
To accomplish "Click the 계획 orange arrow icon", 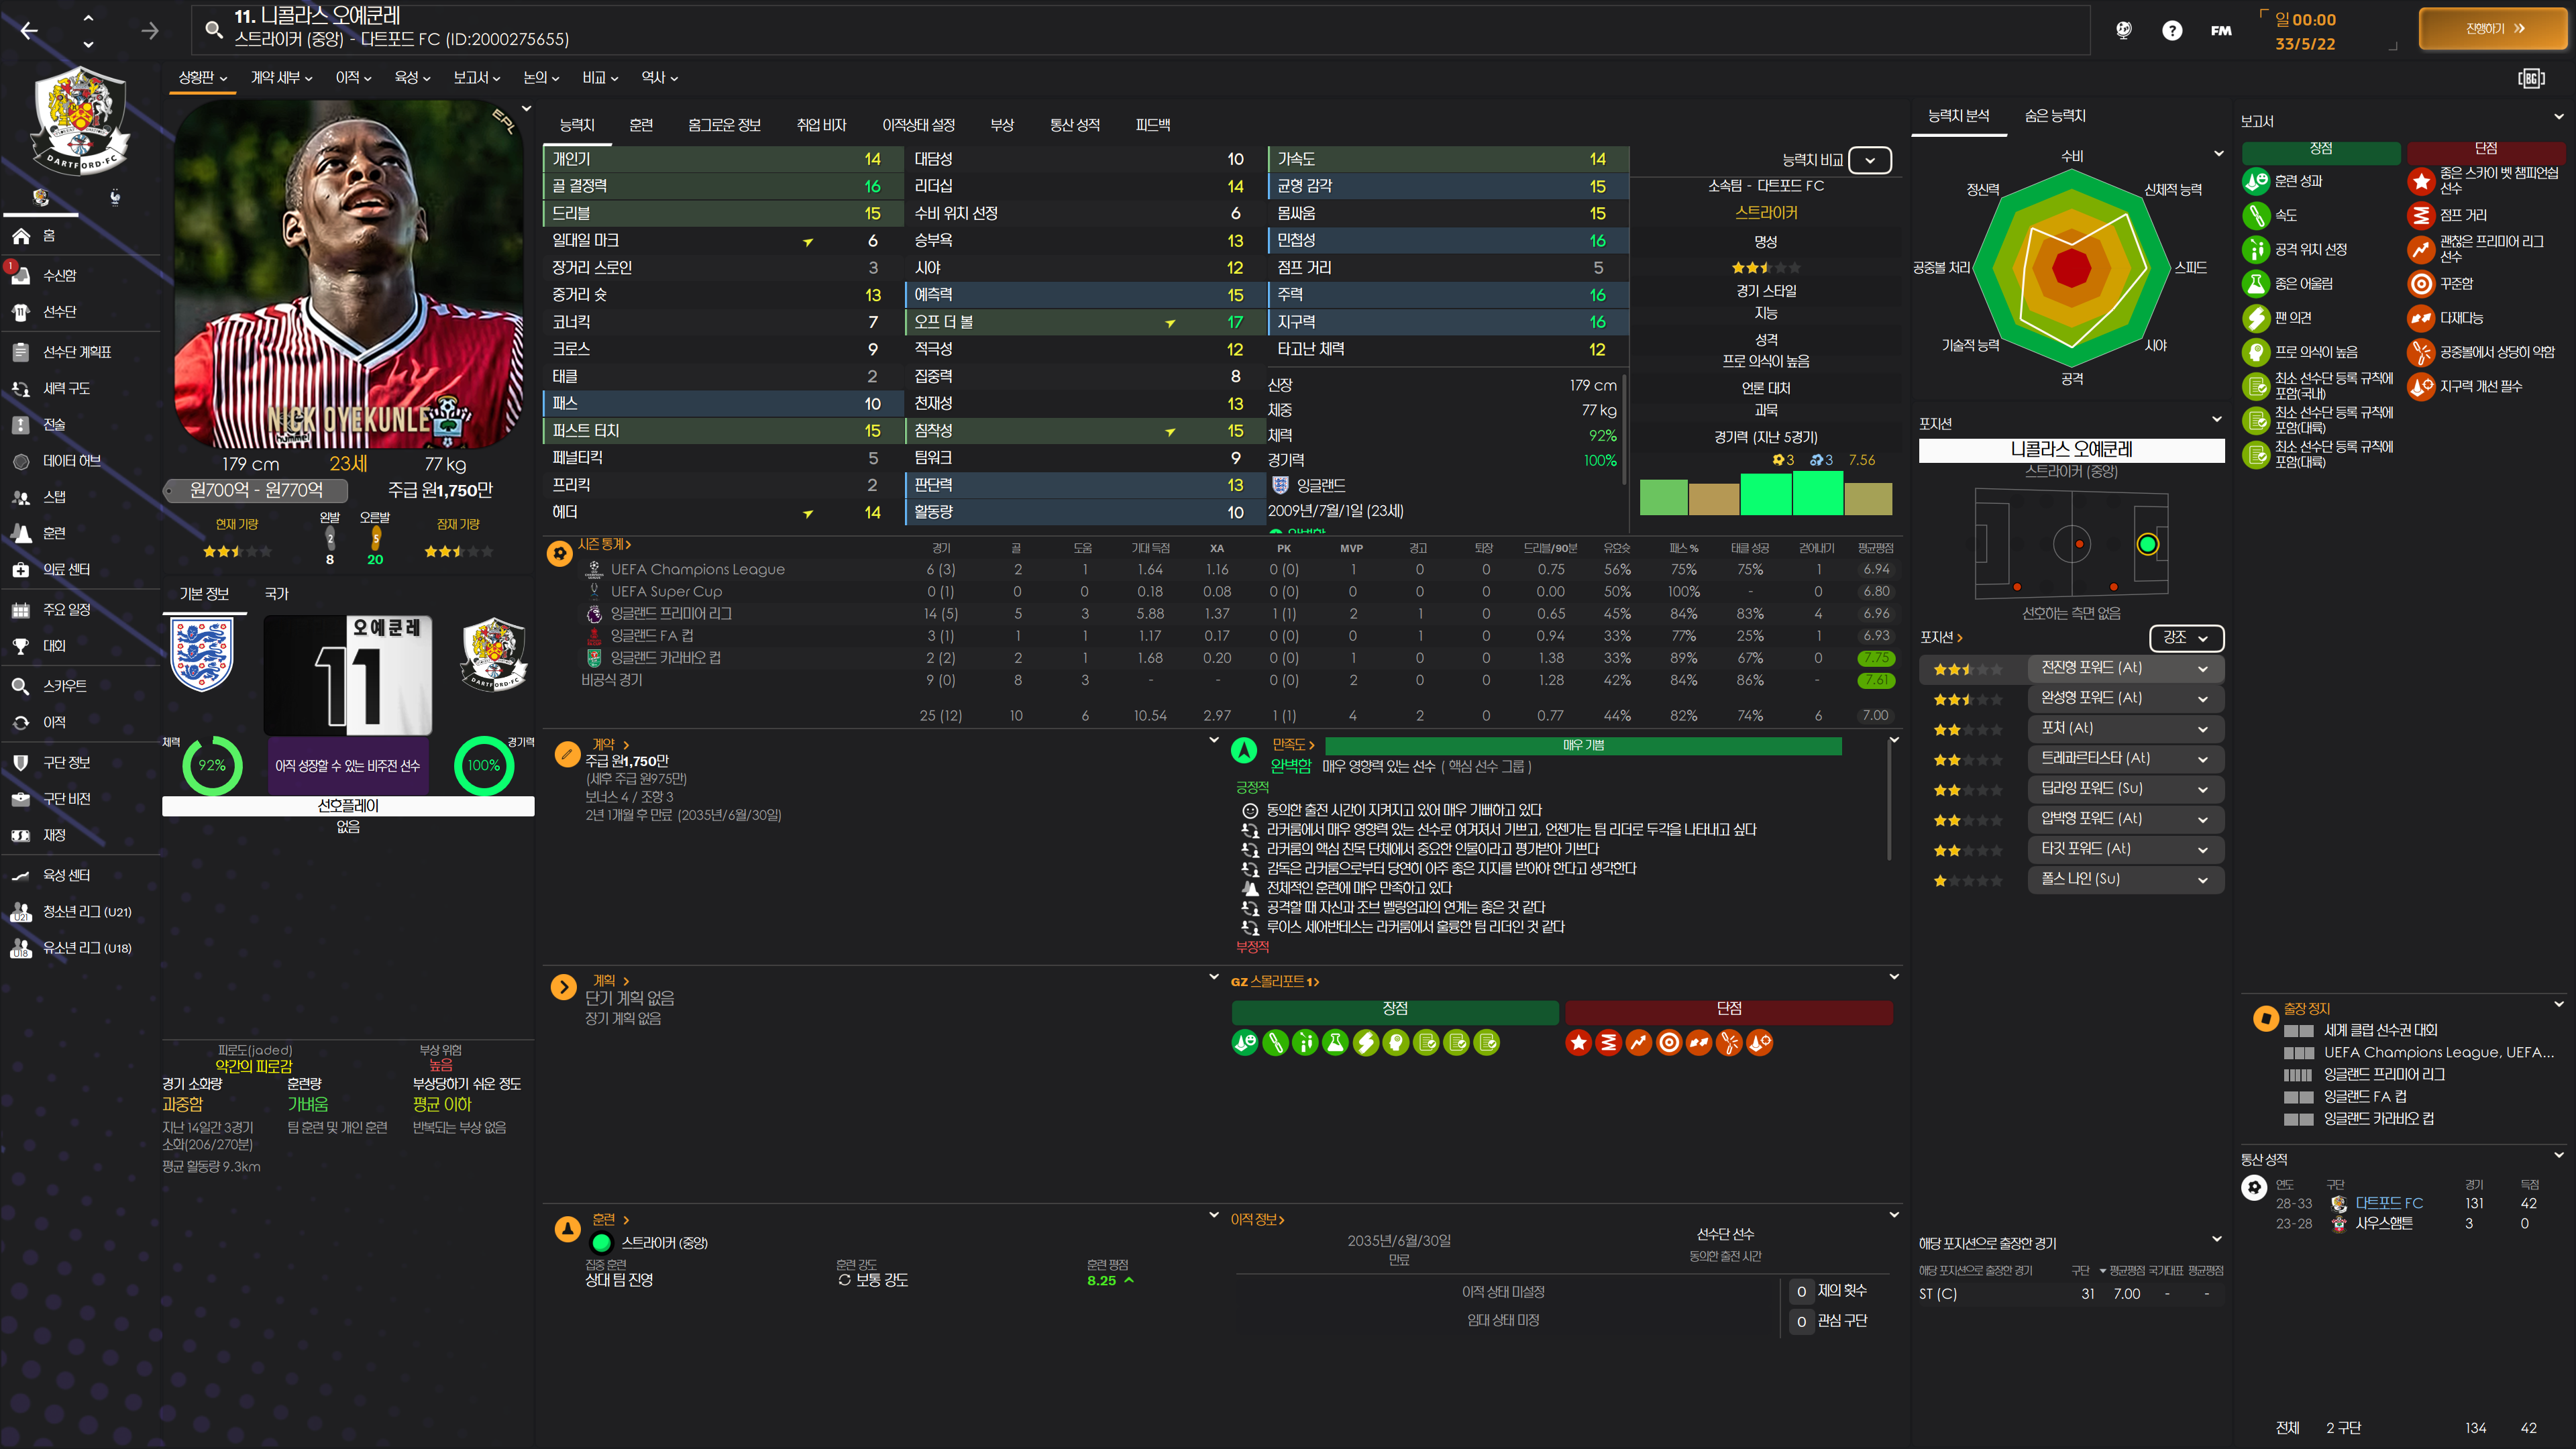I will click(563, 987).
